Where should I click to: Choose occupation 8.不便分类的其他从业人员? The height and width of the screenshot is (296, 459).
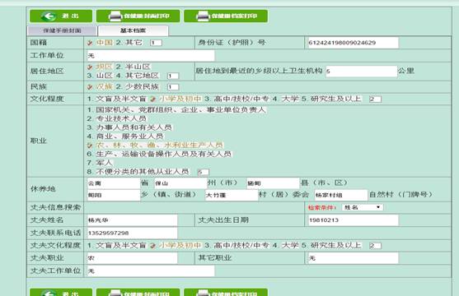pyautogui.click(x=138, y=172)
